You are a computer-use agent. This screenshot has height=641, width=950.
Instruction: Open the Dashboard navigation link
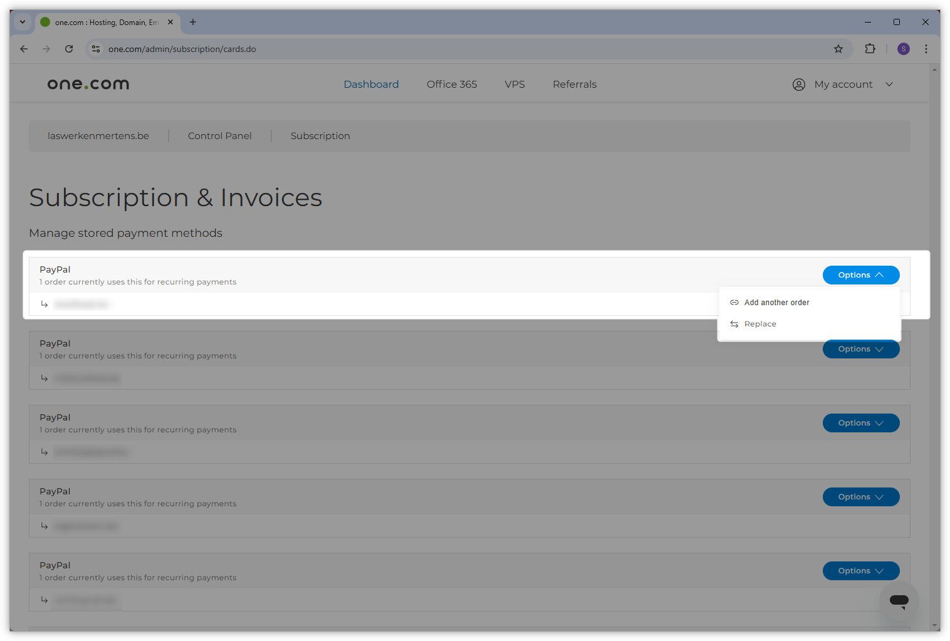click(370, 84)
